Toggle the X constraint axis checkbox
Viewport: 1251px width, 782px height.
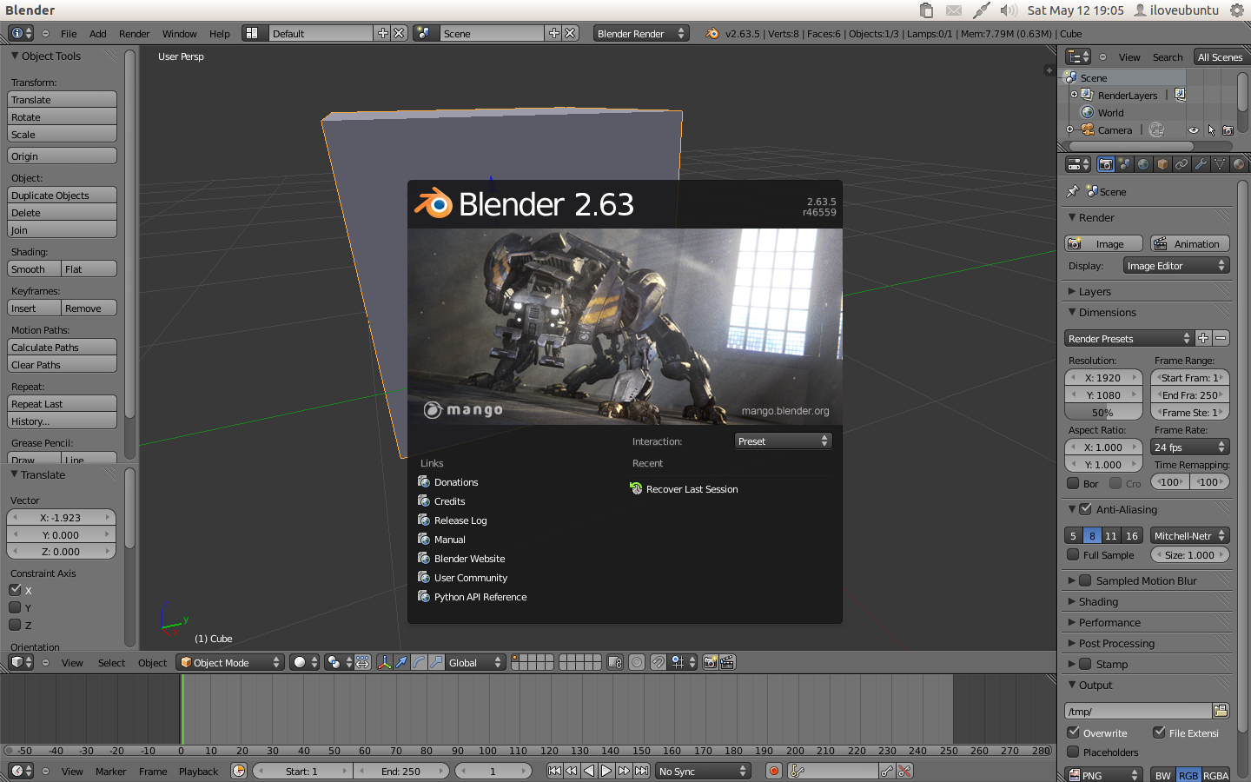[15, 590]
